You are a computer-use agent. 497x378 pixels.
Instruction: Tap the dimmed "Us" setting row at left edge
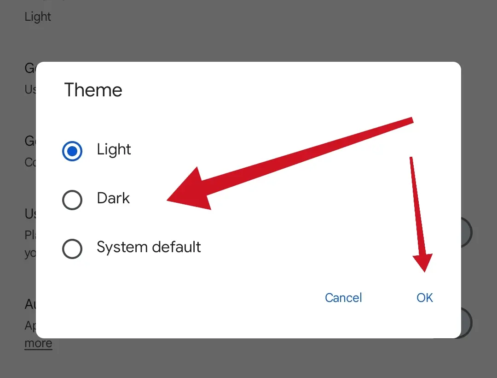click(x=30, y=214)
